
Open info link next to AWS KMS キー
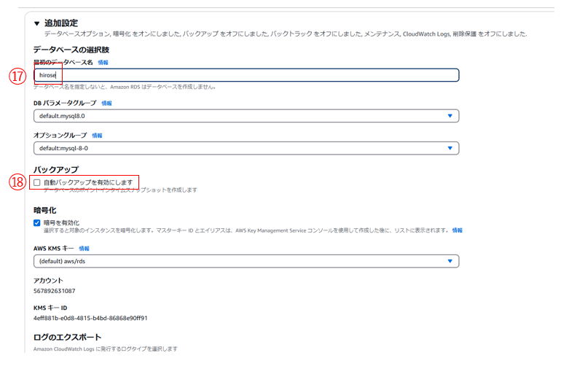point(85,249)
